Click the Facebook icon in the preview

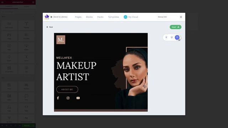58,98
